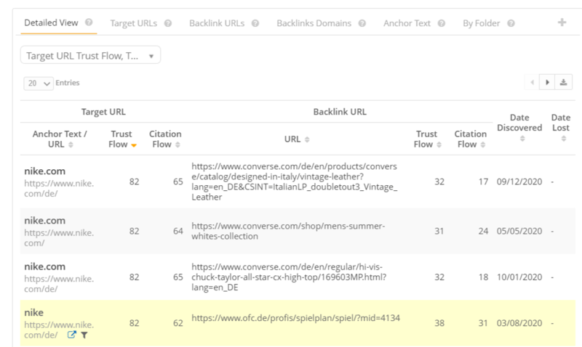Click https://www.nike.com/ URL in second row
This screenshot has width=582, height=347.
[x=59, y=238]
